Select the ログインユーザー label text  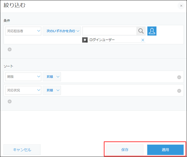click(102, 40)
